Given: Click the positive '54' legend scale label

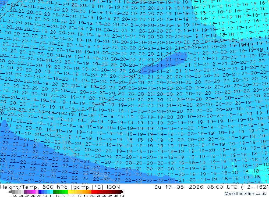Looking at the screenshot, I should 122,196.
